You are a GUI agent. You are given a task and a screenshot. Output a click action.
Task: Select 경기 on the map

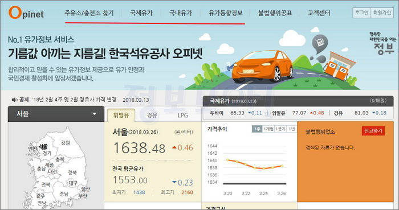click(x=47, y=153)
